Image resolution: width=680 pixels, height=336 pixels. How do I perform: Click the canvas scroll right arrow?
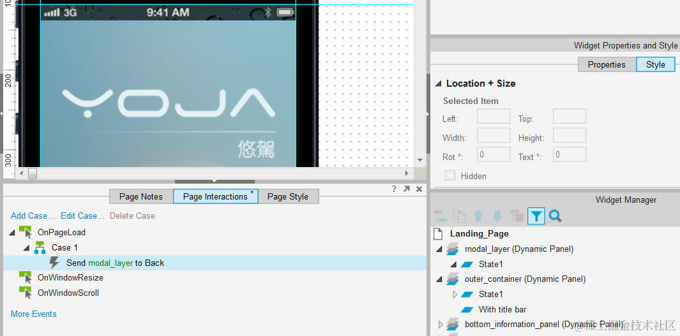coord(407,173)
